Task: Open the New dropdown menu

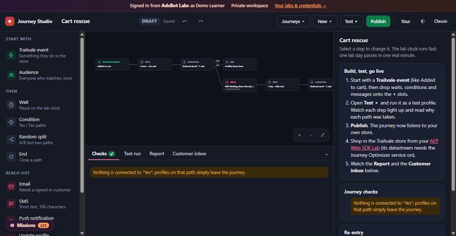Action: pos(325,21)
